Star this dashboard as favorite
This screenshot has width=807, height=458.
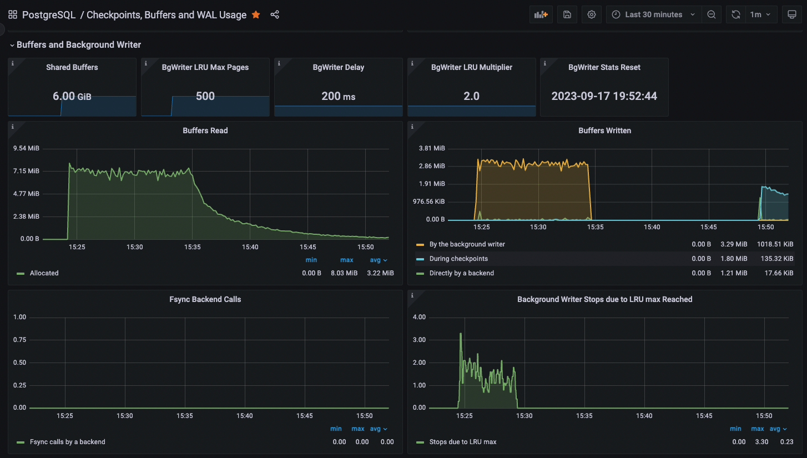pos(256,15)
